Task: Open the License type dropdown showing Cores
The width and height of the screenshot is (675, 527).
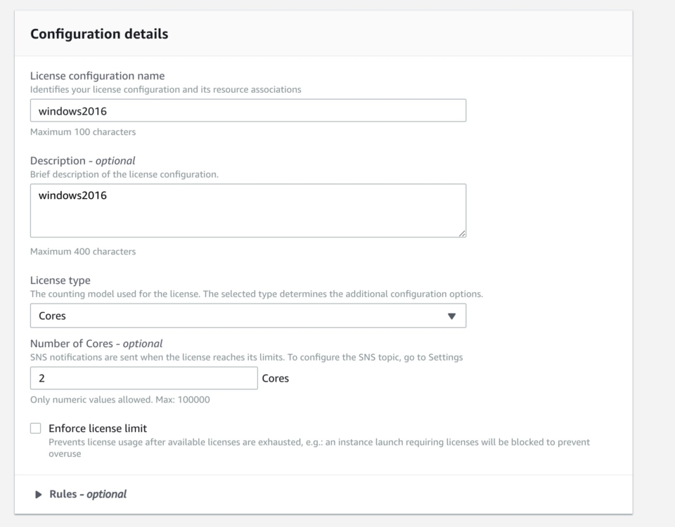Action: (248, 315)
